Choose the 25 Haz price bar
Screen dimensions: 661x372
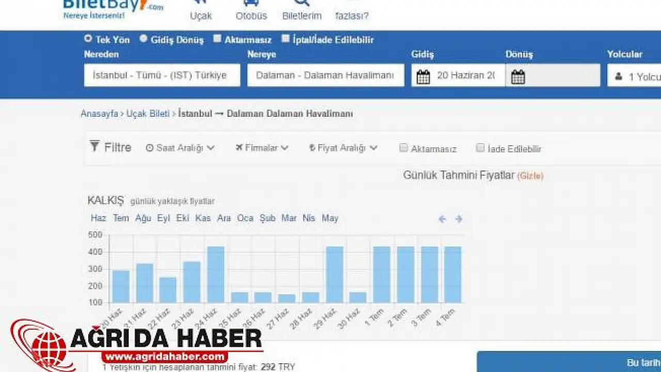(x=240, y=298)
